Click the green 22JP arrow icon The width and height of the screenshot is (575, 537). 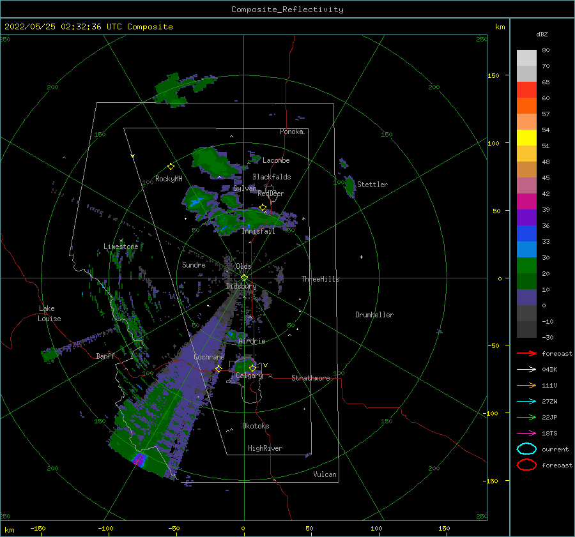pyautogui.click(x=526, y=417)
